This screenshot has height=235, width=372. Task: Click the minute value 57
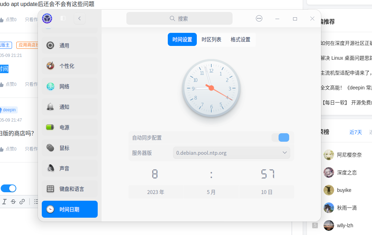tap(268, 174)
